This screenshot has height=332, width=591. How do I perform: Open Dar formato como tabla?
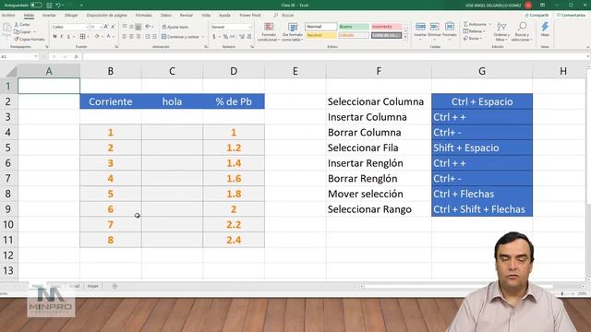point(292,31)
